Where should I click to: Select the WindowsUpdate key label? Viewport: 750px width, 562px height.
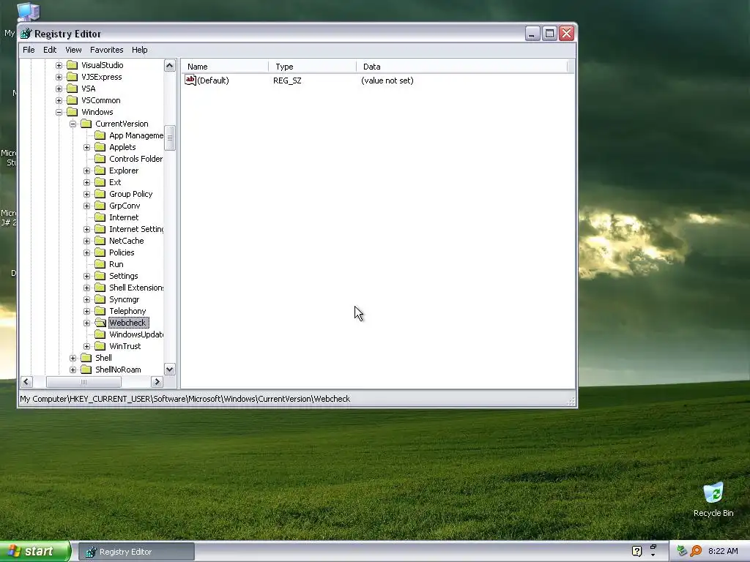coord(136,334)
